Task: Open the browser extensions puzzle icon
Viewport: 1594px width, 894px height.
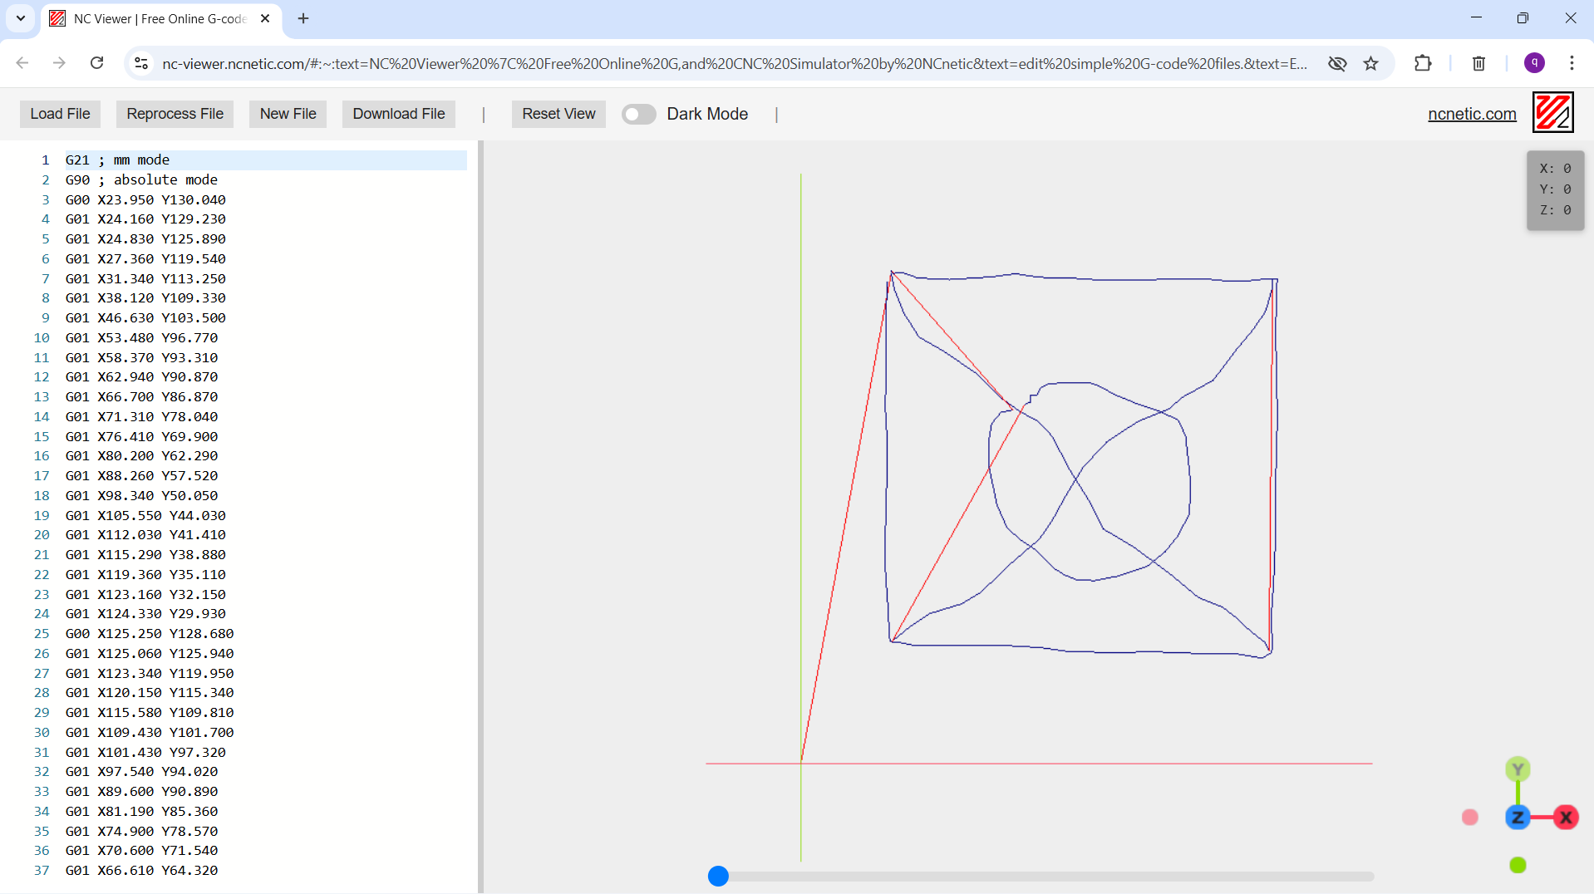Action: (x=1423, y=63)
